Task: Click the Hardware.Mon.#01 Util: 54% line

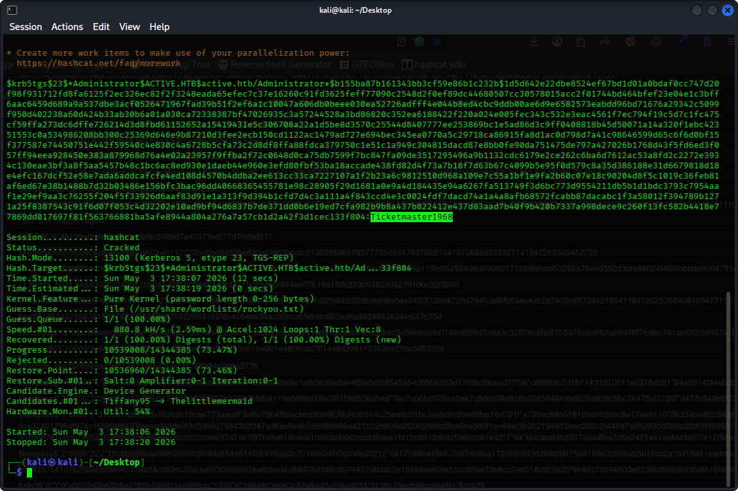Action: (78, 412)
